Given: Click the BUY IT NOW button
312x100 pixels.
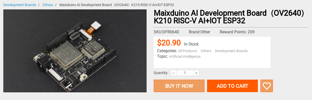Looking at the screenshot, I should tap(179, 86).
